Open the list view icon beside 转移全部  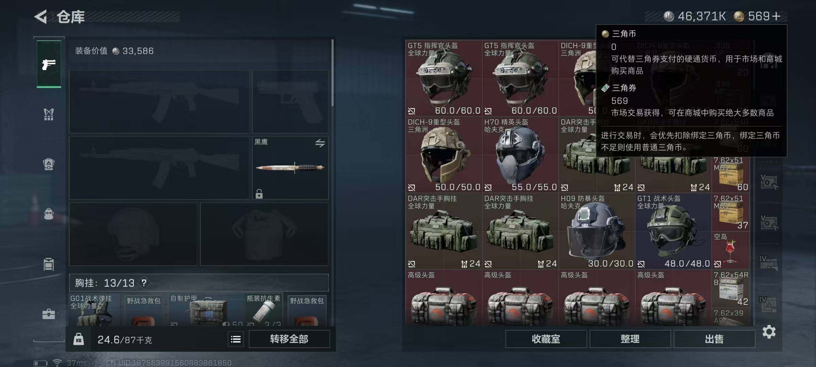point(236,339)
